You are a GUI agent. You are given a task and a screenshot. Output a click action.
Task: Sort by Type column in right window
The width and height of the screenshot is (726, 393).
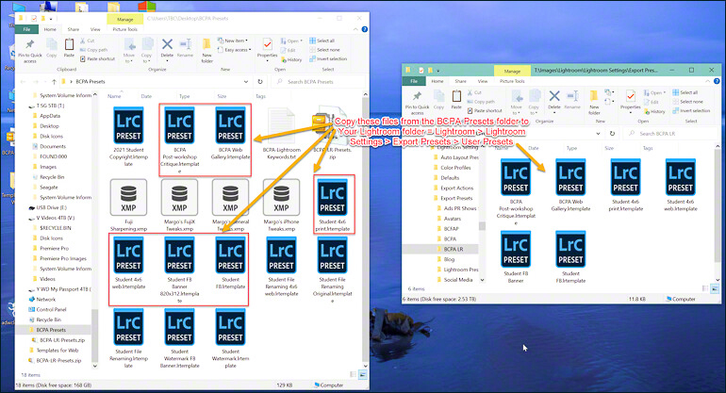571,148
